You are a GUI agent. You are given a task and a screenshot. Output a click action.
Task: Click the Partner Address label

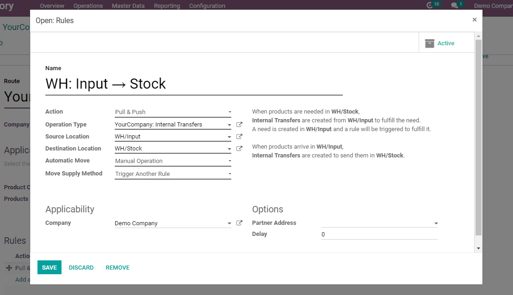(274, 223)
